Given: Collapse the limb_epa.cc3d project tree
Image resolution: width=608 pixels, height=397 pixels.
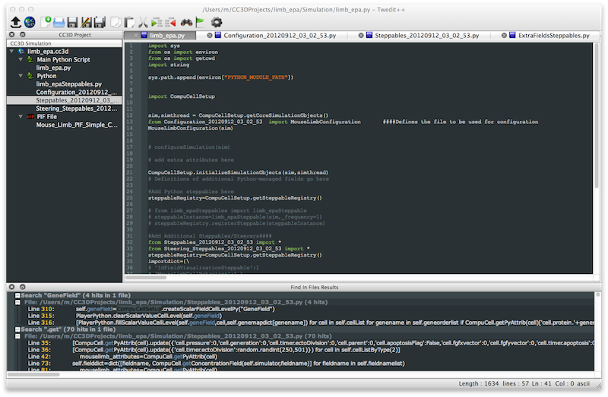Looking at the screenshot, I should click(x=11, y=51).
